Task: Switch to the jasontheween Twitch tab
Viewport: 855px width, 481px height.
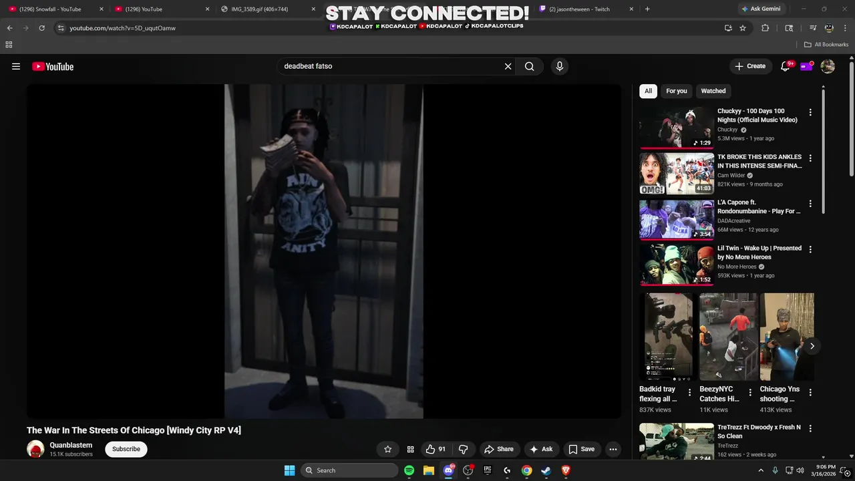Action: pyautogui.click(x=584, y=9)
